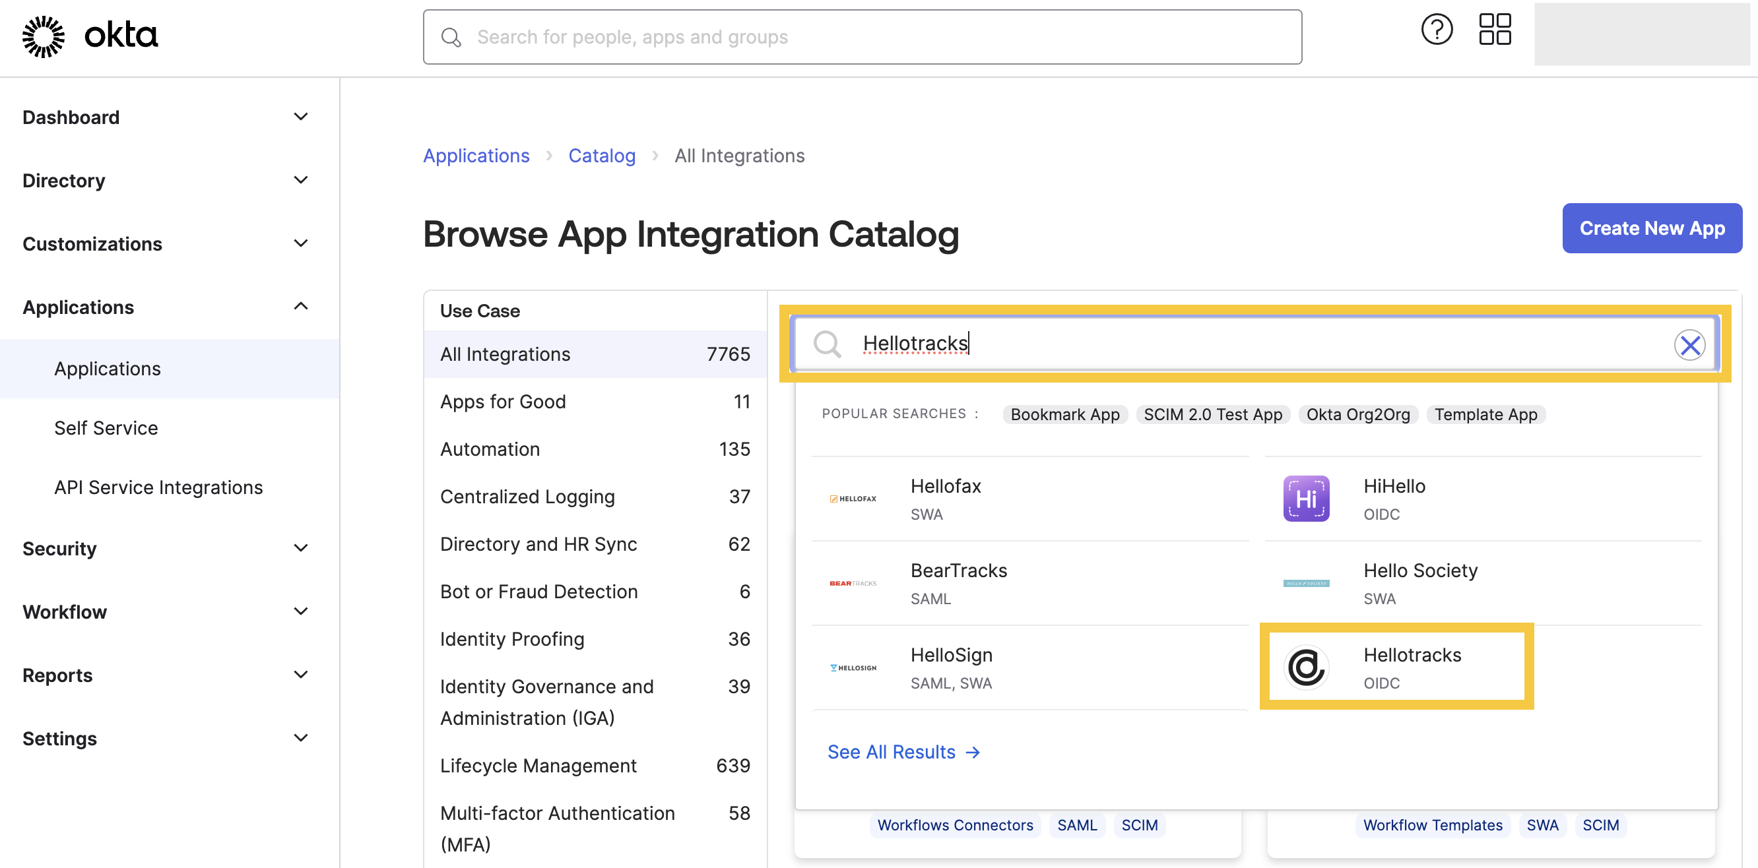Screen dimensions: 1758x868
Task: Click the Workflows Connectors tag
Action: (x=955, y=826)
